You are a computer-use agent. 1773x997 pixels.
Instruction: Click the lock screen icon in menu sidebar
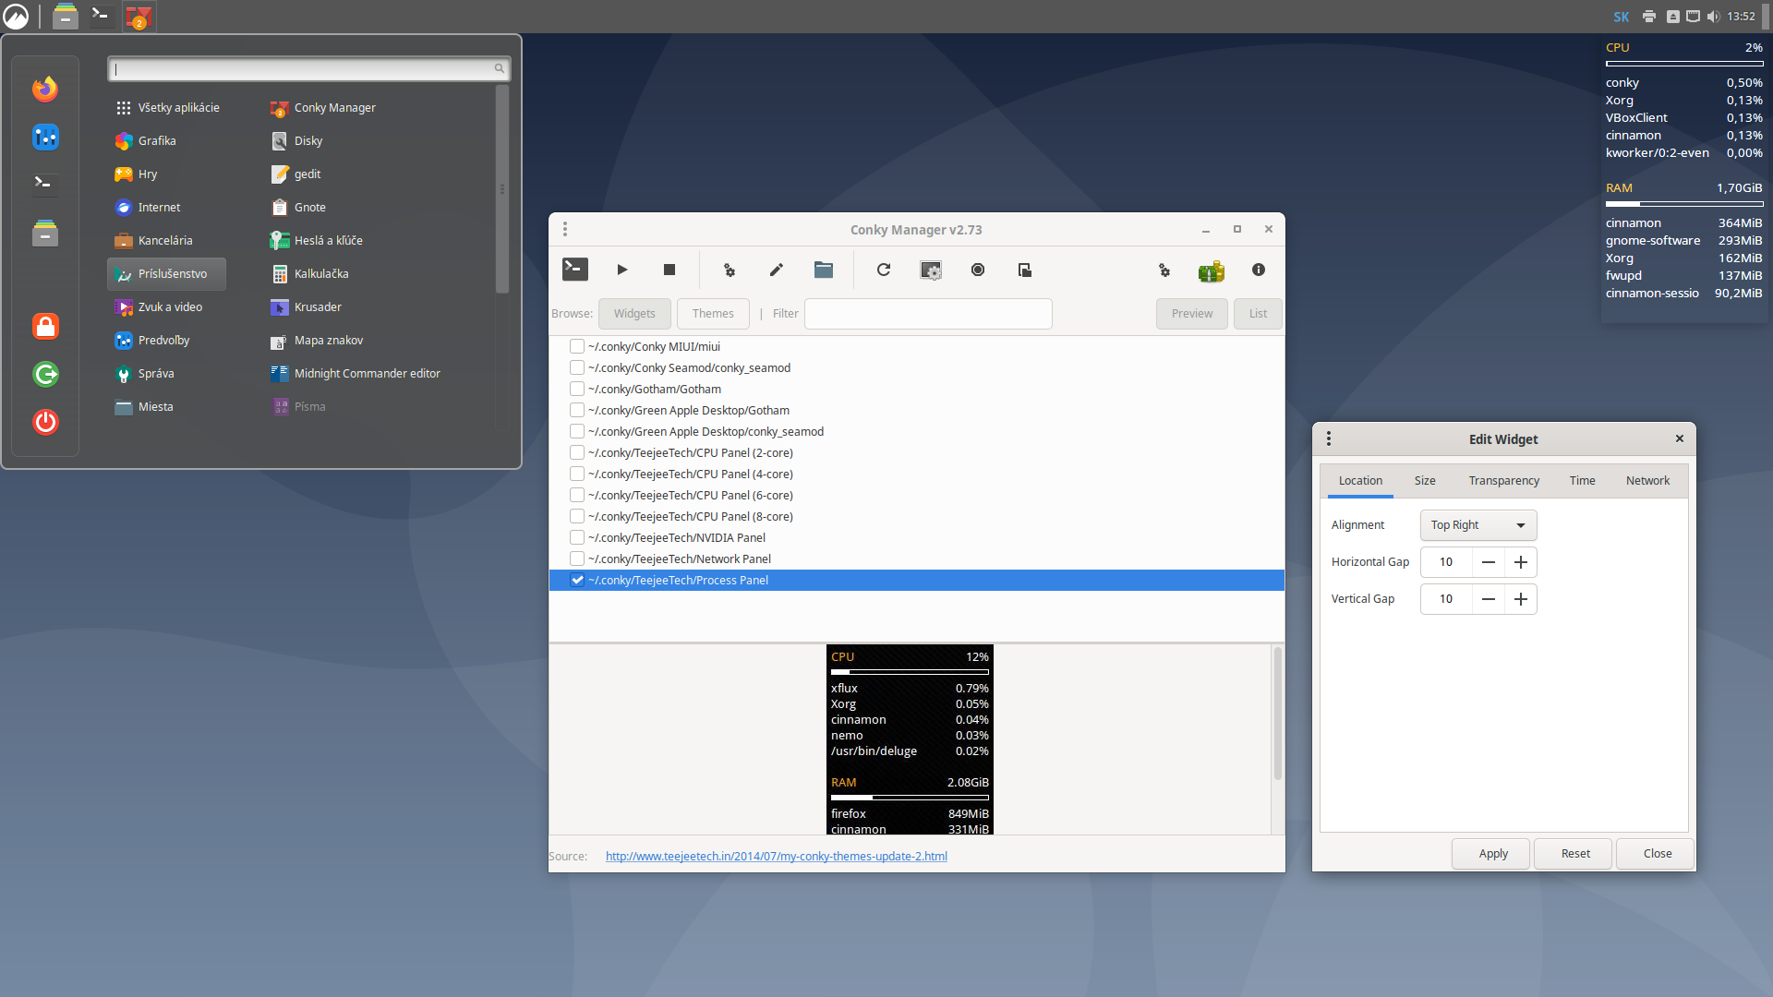(45, 326)
